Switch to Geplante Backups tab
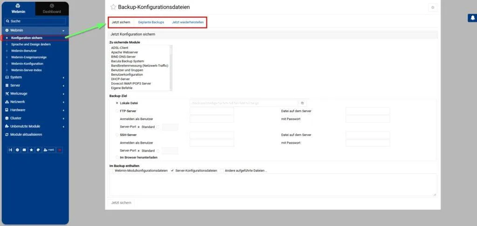The image size is (477, 226). [x=151, y=22]
